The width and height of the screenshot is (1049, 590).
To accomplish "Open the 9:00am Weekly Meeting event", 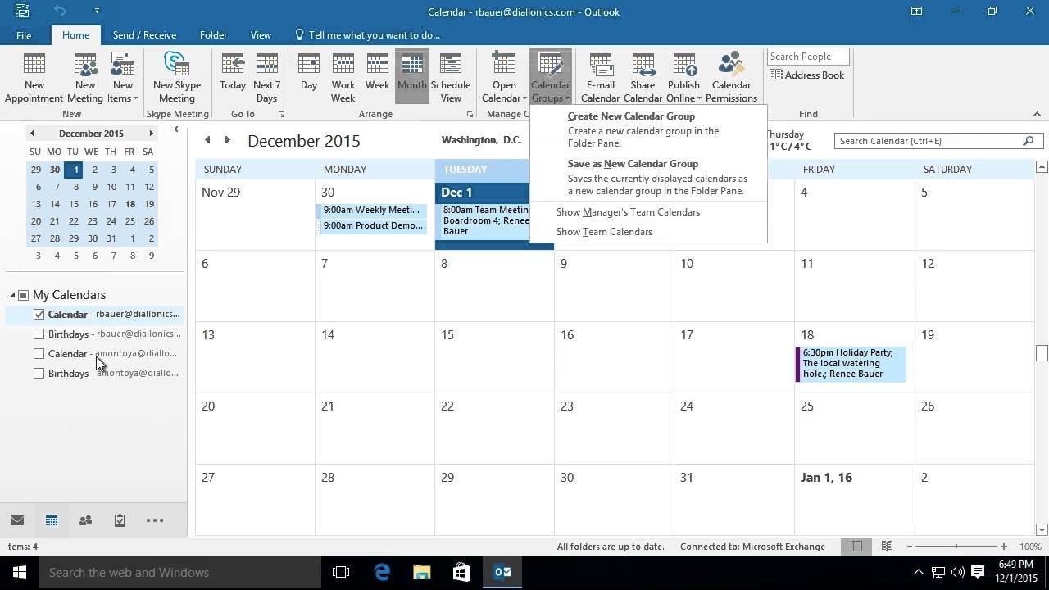I will (371, 210).
